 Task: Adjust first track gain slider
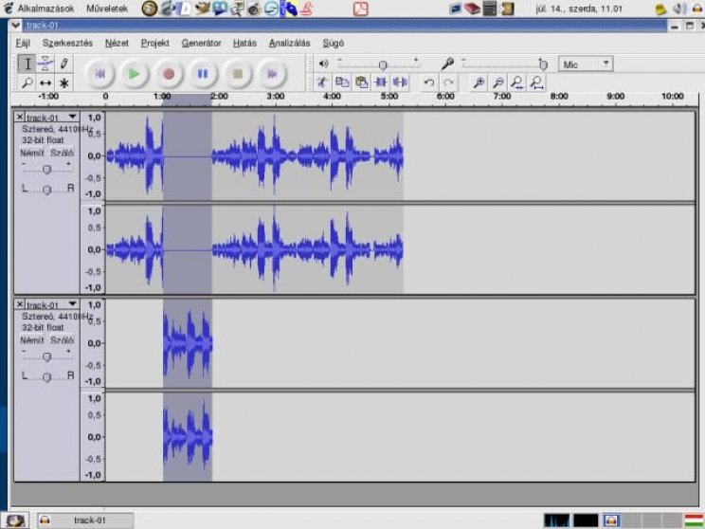[46, 169]
